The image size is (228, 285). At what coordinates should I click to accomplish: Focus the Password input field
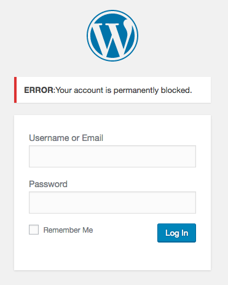click(x=112, y=203)
